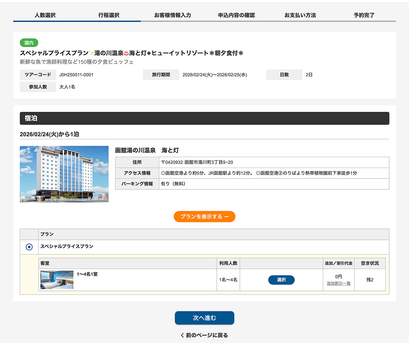
Task: Click the 予約完了 step tab
Action: (364, 15)
